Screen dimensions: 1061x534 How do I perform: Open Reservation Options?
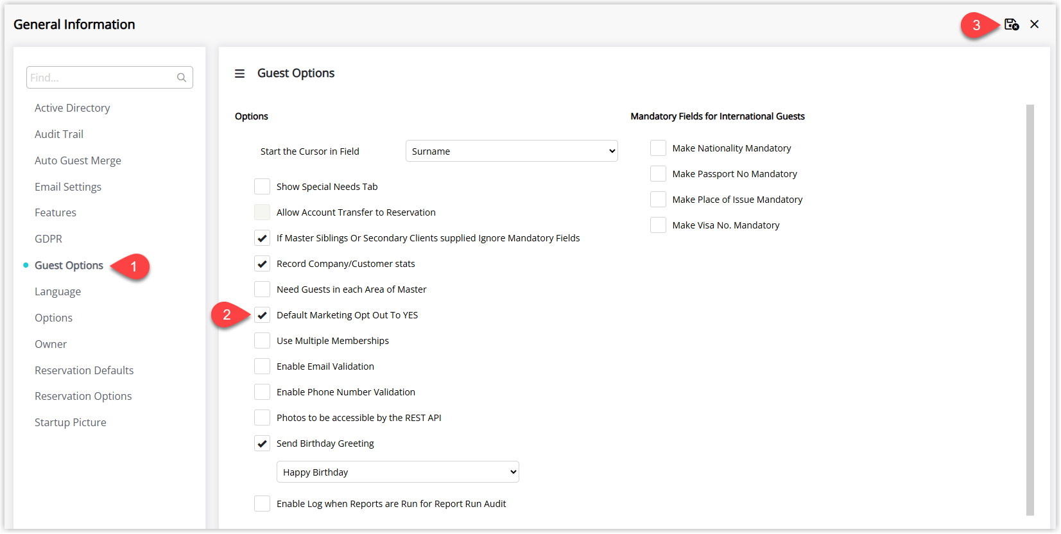click(83, 396)
